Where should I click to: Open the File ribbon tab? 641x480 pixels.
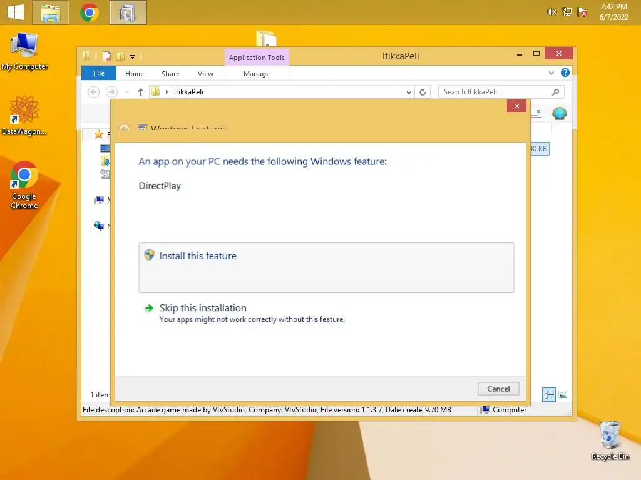(x=99, y=73)
